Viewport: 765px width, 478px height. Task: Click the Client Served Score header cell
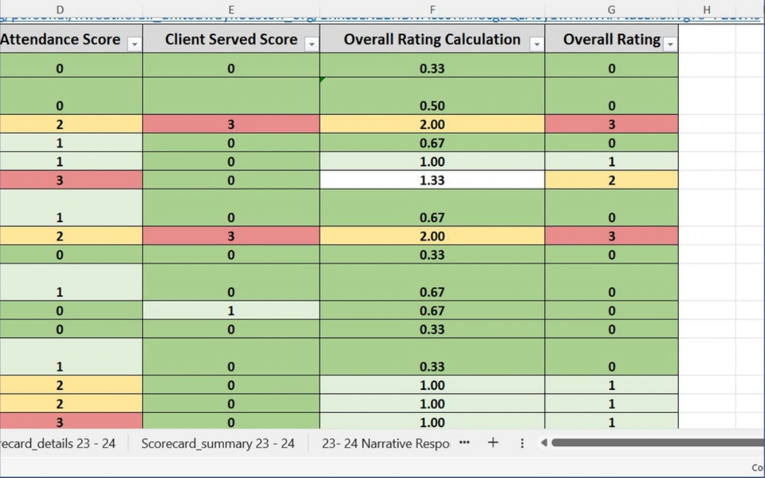(231, 39)
